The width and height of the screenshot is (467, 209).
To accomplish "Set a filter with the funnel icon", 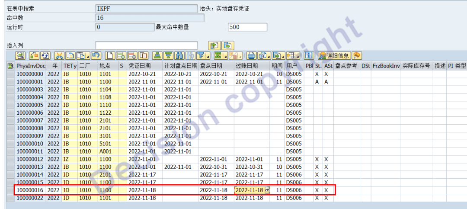I will pyautogui.click(x=202, y=55).
